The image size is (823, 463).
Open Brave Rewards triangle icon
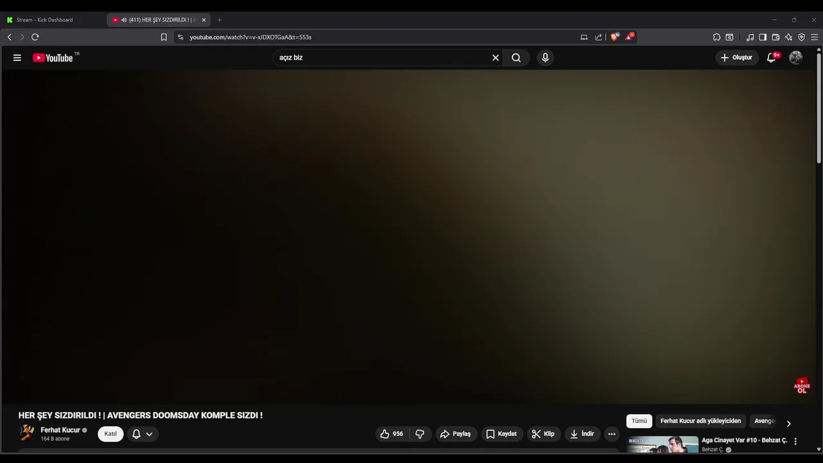coord(629,37)
